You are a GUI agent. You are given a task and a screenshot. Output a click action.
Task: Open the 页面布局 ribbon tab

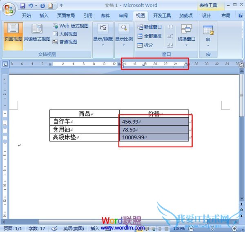click(x=66, y=15)
